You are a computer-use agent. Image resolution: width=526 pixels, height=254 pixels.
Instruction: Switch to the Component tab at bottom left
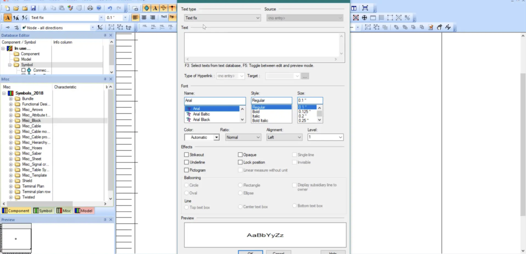click(16, 211)
